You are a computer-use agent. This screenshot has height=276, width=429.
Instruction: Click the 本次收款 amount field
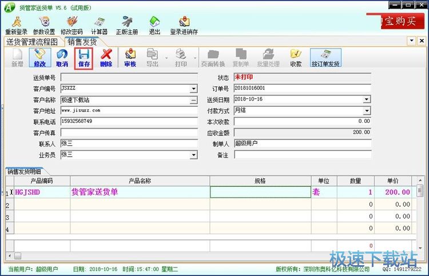coord(303,121)
